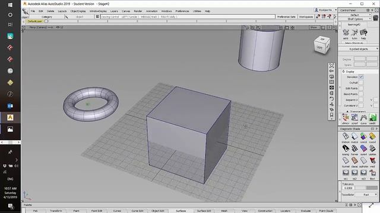Uncheck the Deviation display checkbox
The height and width of the screenshot is (213, 380).
tap(361, 77)
